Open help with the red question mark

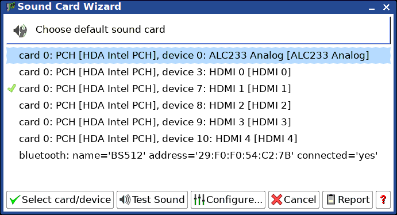click(x=383, y=200)
